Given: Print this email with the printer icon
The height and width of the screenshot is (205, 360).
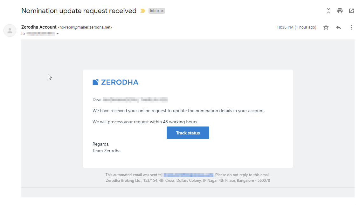Looking at the screenshot, I should point(340,11).
